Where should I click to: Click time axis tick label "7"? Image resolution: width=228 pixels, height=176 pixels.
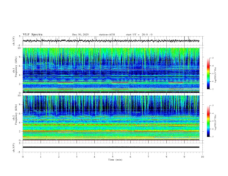(149, 157)
